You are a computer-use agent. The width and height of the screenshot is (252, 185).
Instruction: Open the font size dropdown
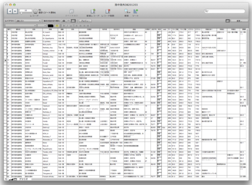point(42,26)
